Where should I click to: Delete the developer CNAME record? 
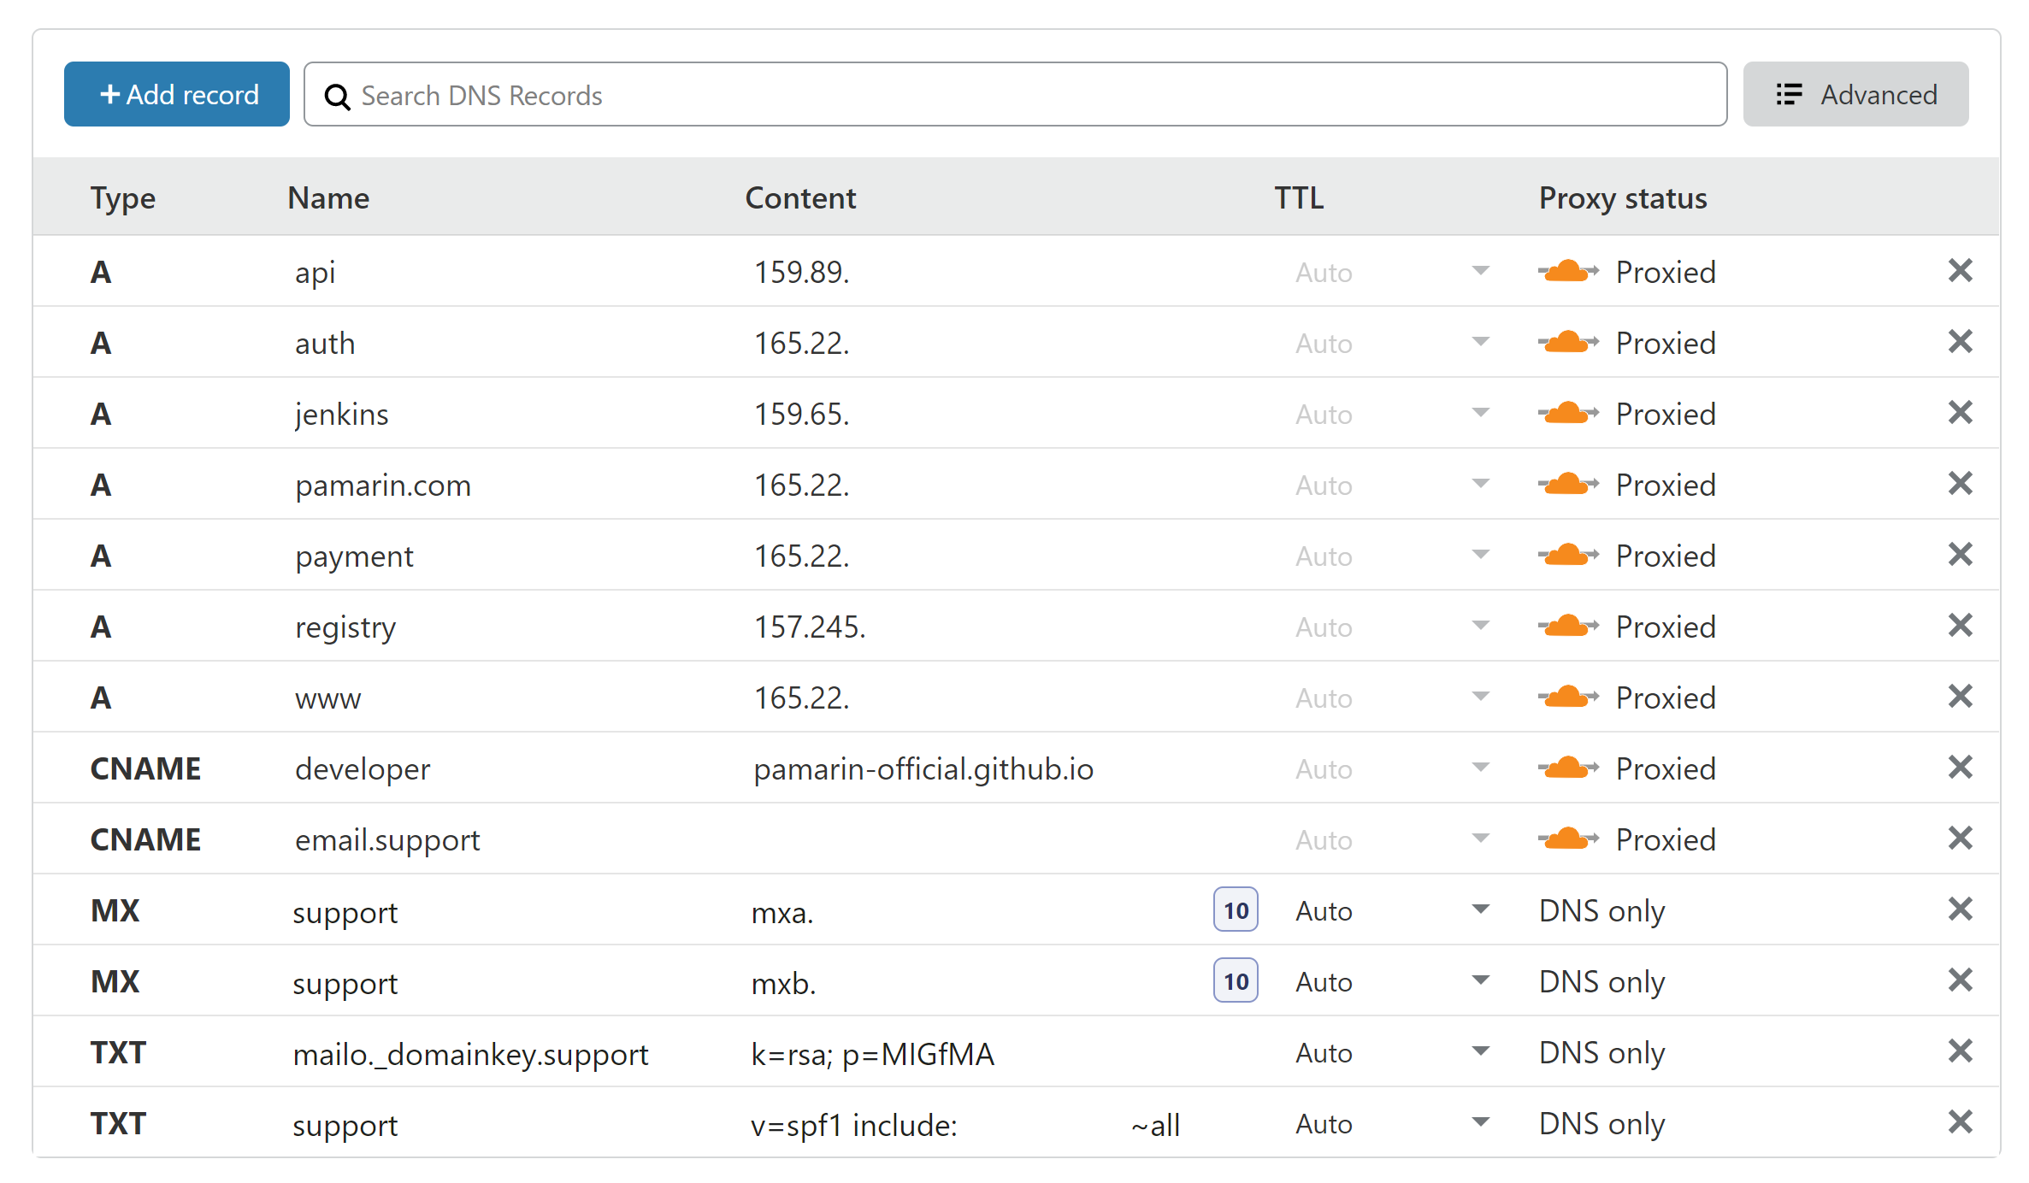(1959, 768)
